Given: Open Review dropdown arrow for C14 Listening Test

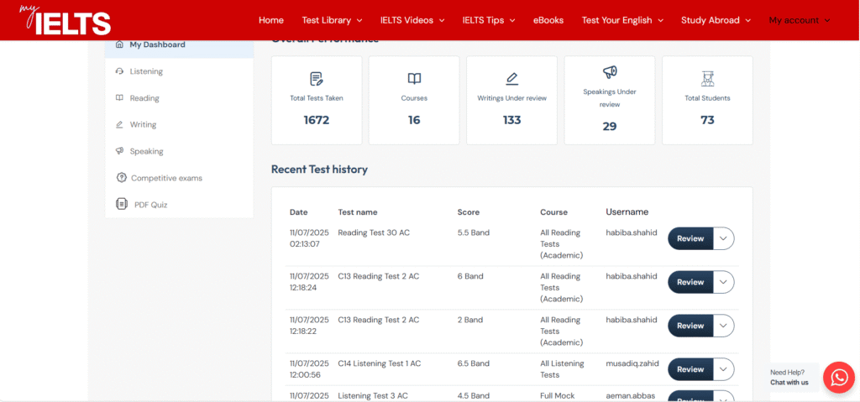Looking at the screenshot, I should (x=723, y=369).
